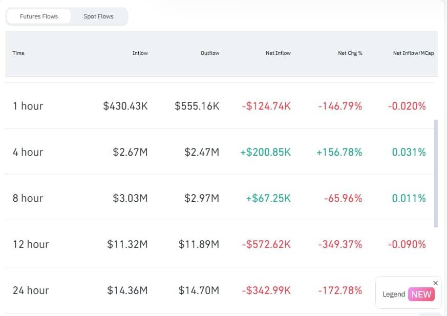Click the -349.37% net change value

click(340, 244)
